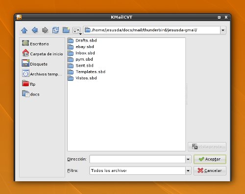Navigate forward with the right arrow
The width and height of the screenshot is (245, 194).
[x=45, y=30]
